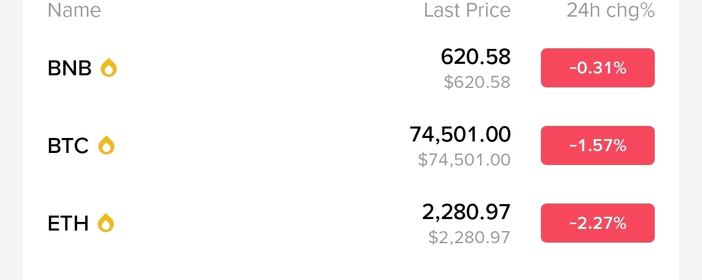Tap the ETH -2.27% change badge
This screenshot has width=702, height=280.
pyautogui.click(x=597, y=223)
